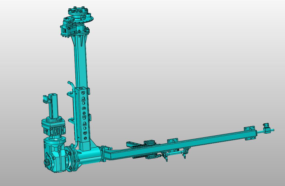Image resolution: width=285 pixels, height=186 pixels.
Task: Pick the long vertical column of the model
Action: tap(81, 62)
